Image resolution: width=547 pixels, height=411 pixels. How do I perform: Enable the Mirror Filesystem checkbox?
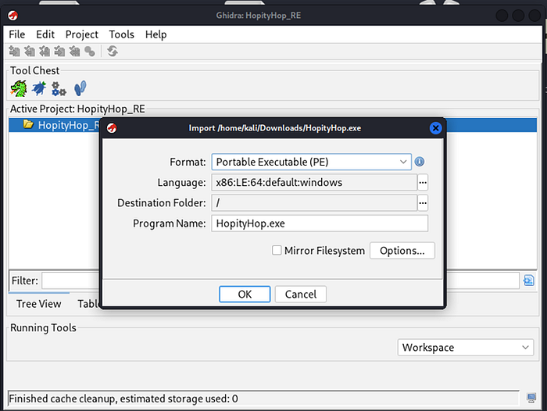tap(277, 250)
